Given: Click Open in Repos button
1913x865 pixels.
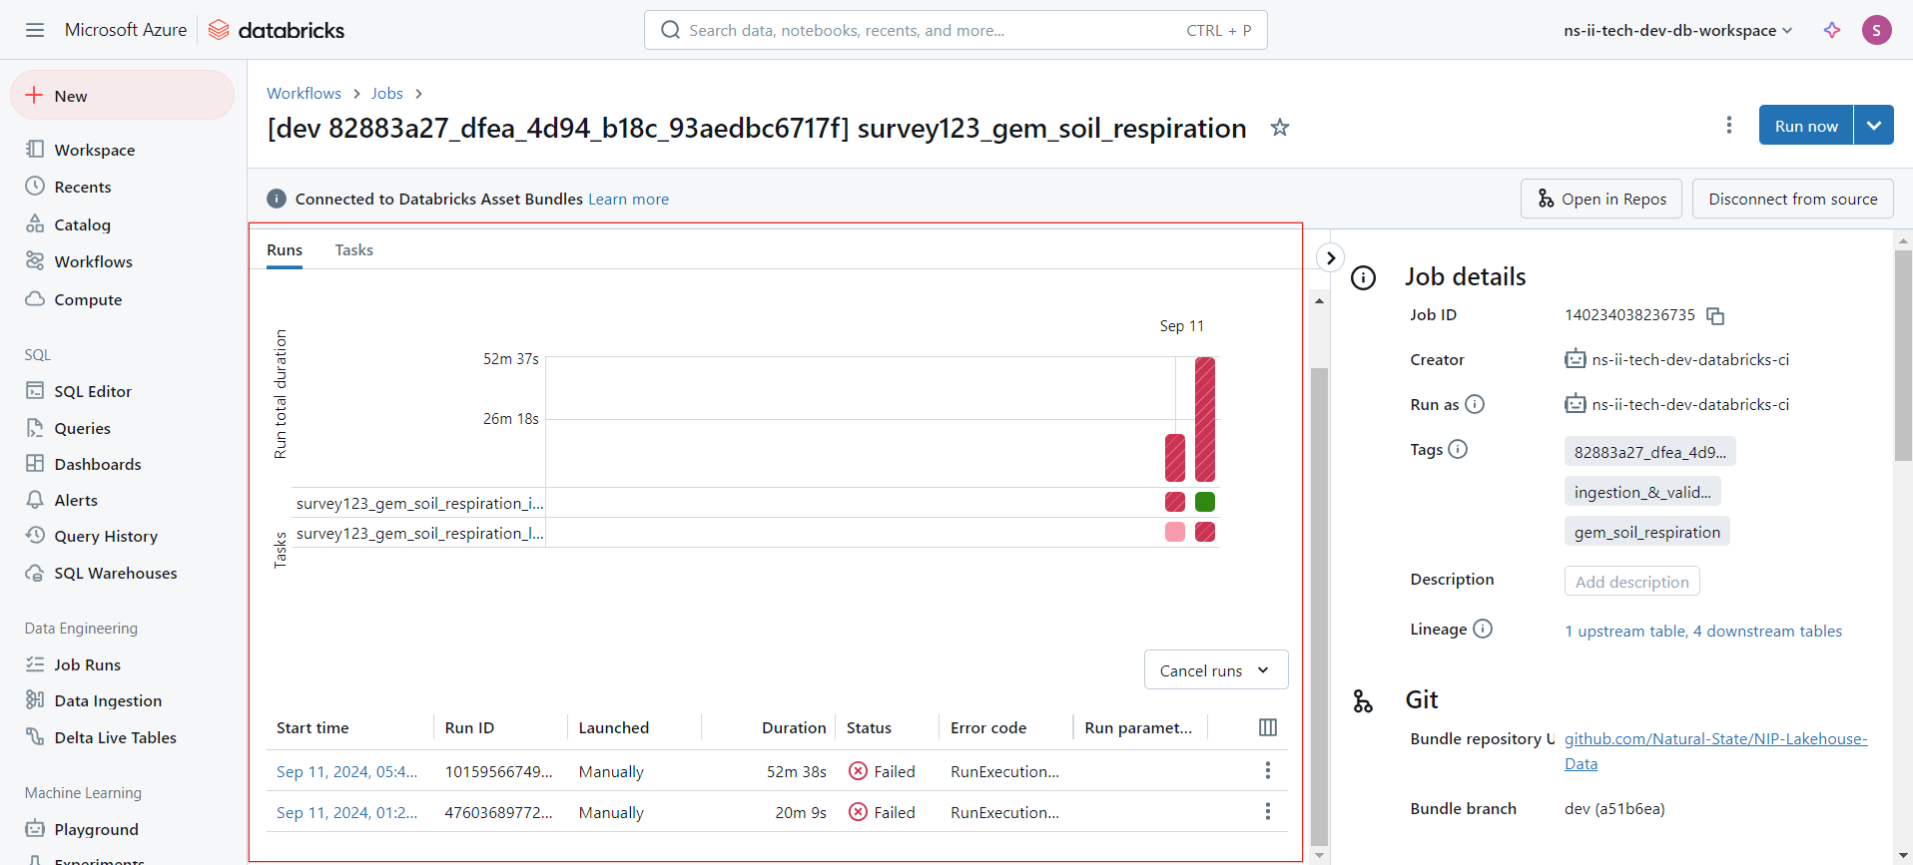Looking at the screenshot, I should coord(1601,199).
